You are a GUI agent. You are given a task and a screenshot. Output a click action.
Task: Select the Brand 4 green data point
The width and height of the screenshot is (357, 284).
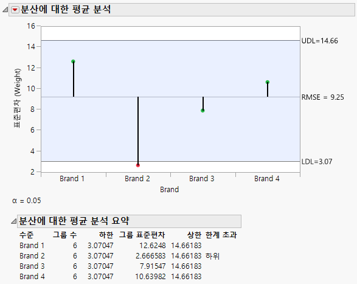[268, 82]
